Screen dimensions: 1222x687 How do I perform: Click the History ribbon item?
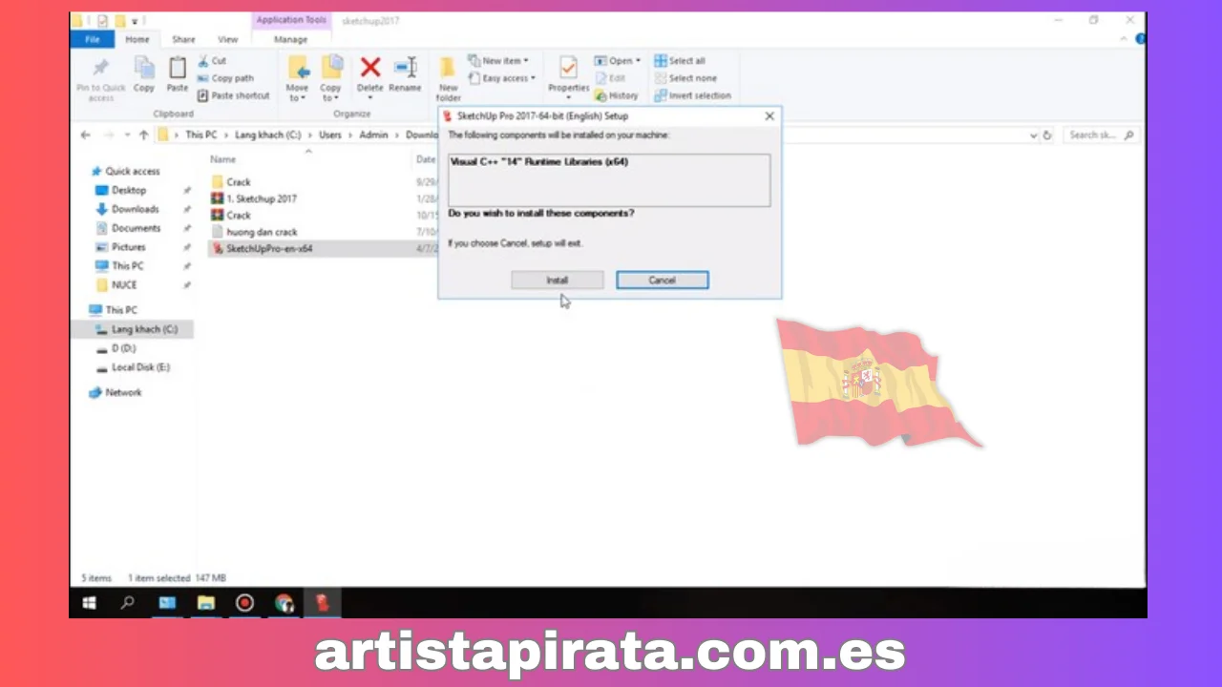pyautogui.click(x=617, y=95)
